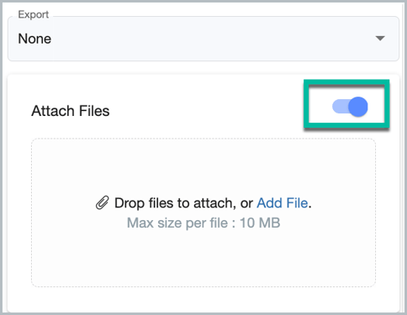
Task: Toggle the Attach Files switch
Action: tap(350, 107)
